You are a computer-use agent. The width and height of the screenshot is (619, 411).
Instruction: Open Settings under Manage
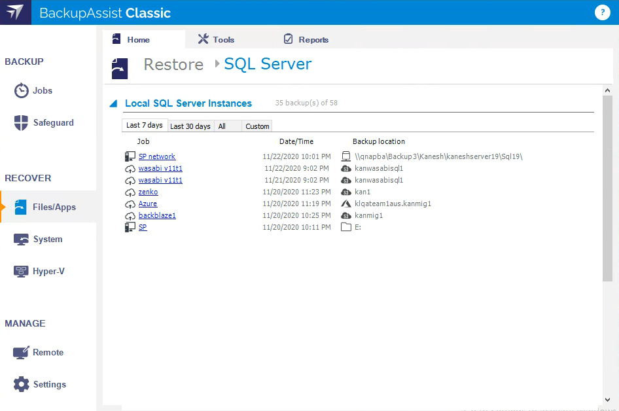point(49,384)
